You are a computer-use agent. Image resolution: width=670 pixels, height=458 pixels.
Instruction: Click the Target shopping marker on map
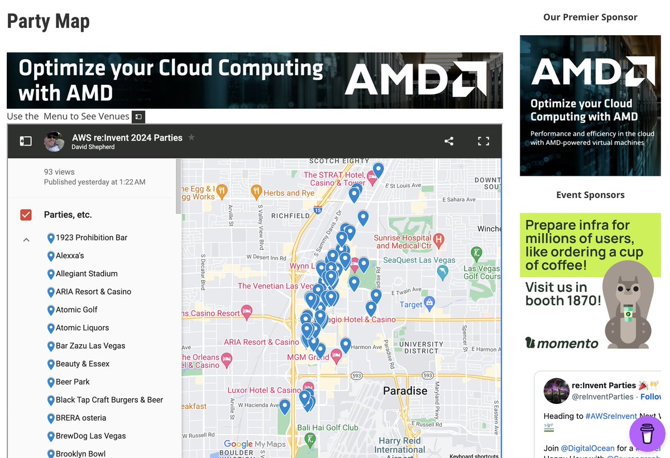click(x=429, y=305)
